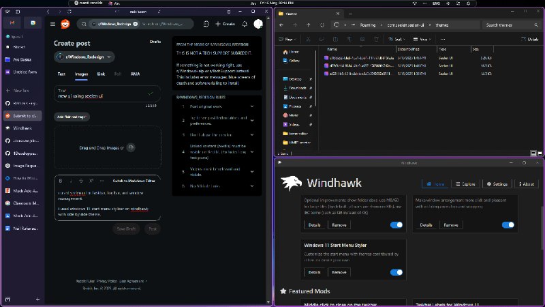Select the Images post tab
The height and width of the screenshot is (307, 545).
81,74
